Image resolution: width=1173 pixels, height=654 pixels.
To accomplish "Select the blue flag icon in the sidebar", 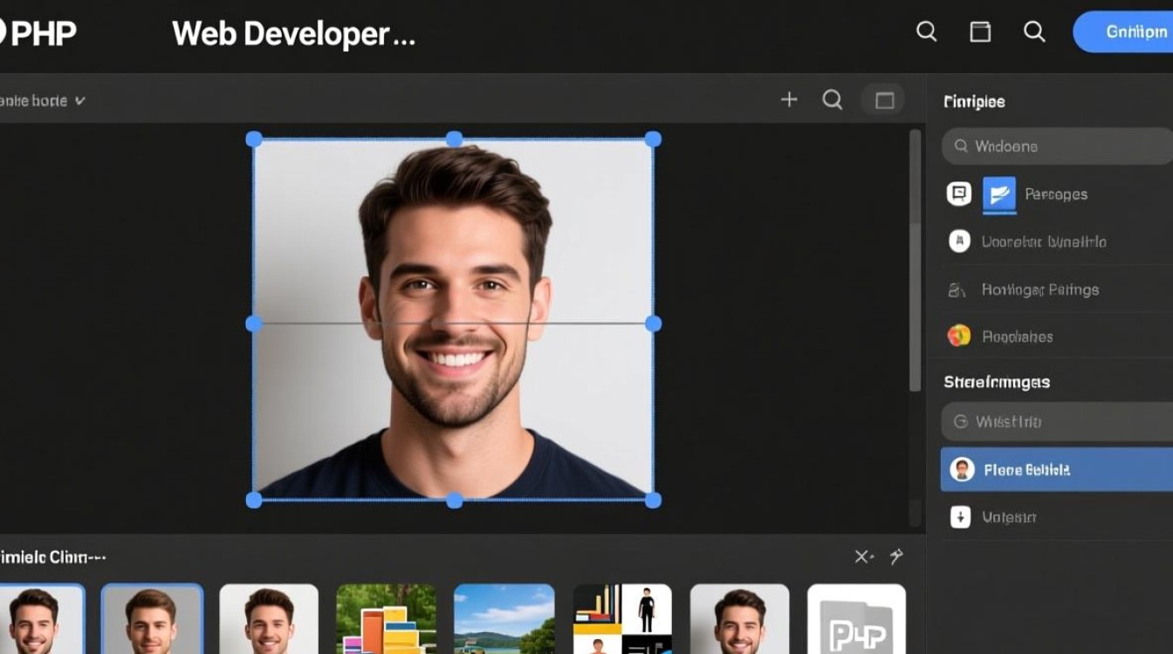I will pos(999,194).
